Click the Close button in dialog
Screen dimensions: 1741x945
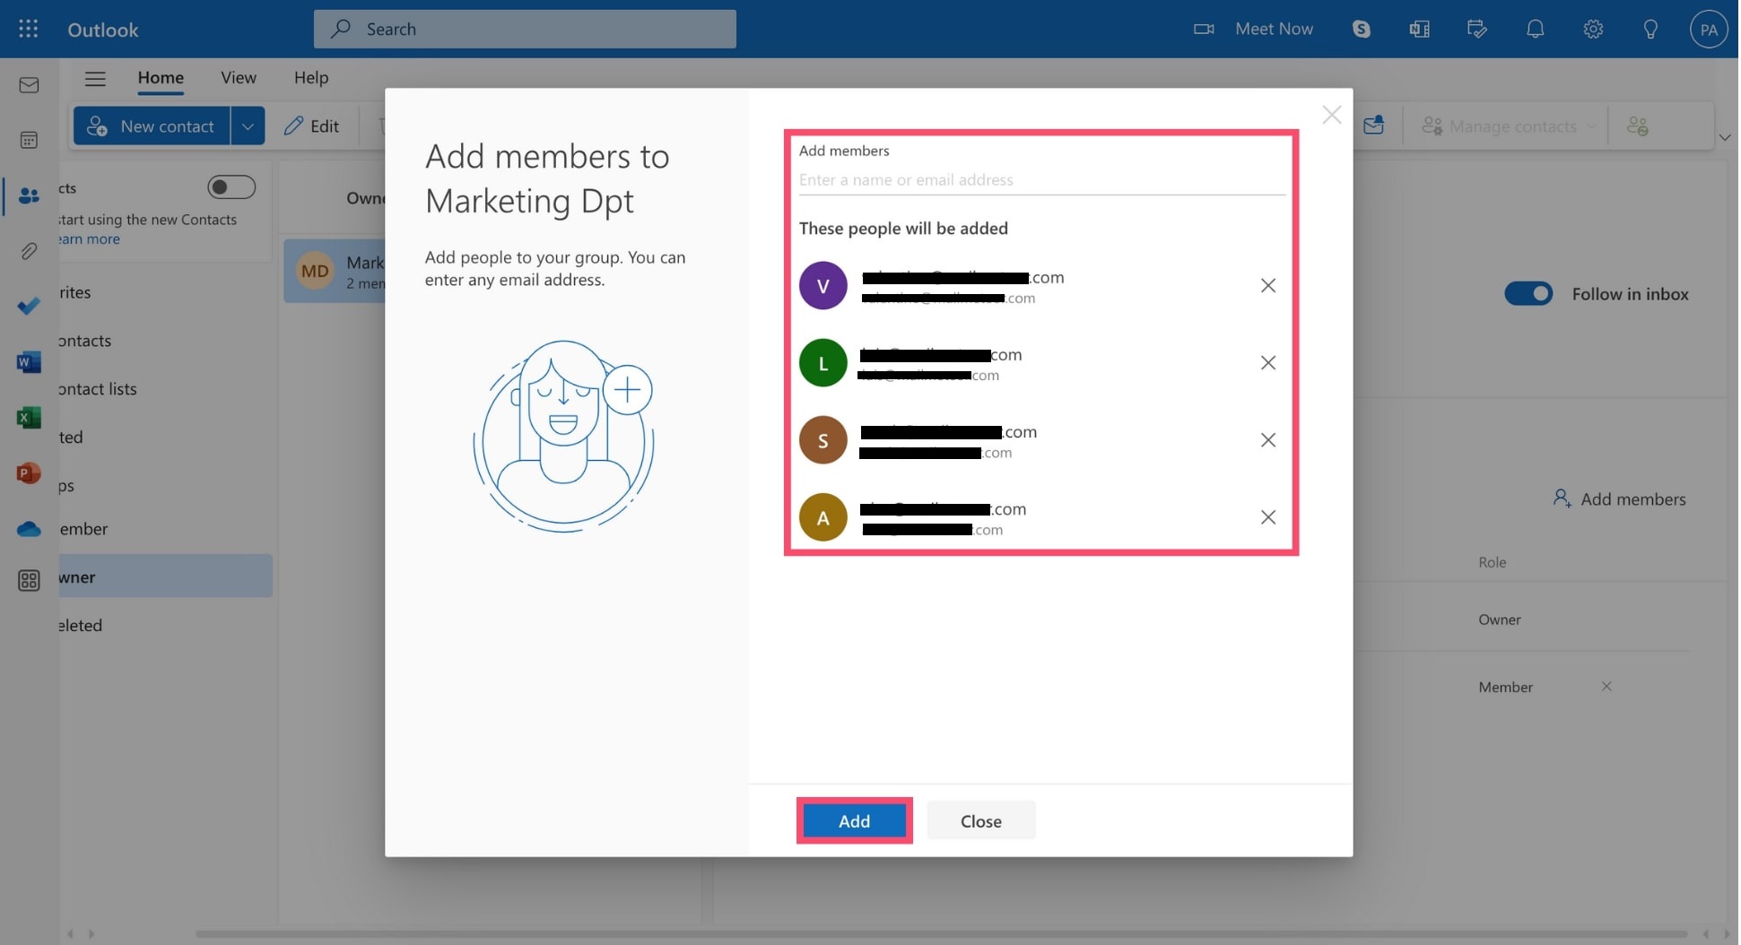982,821
